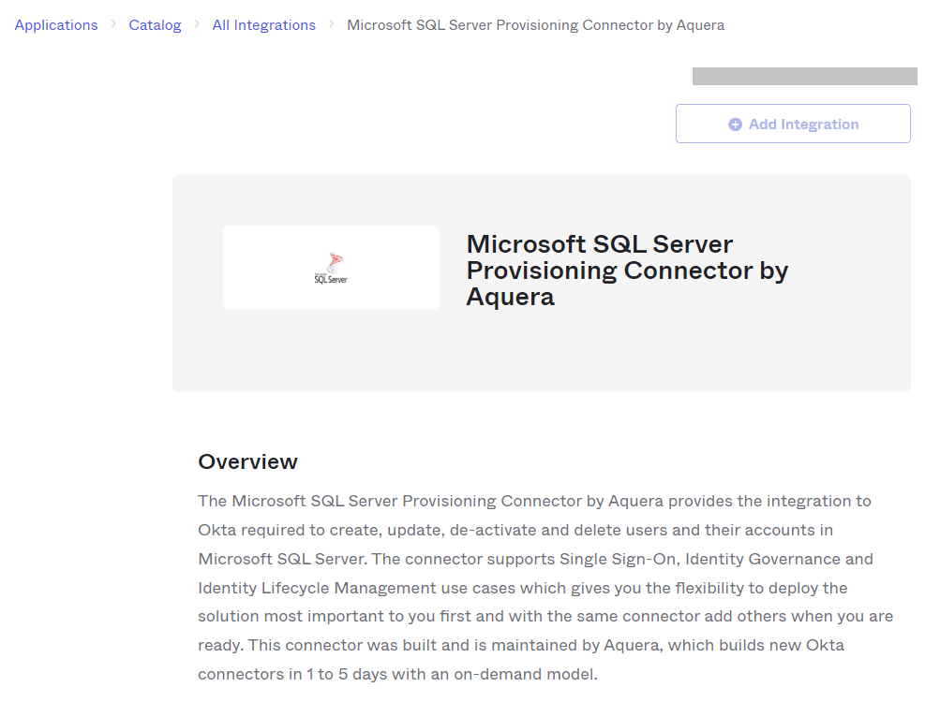Click the overview line starting "solution most important"
The width and height of the screenshot is (940, 702).
545,617
